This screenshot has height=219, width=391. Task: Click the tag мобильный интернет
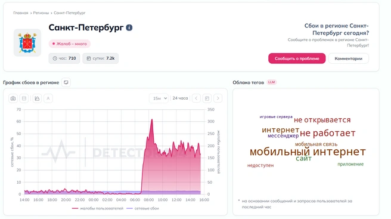click(x=308, y=152)
